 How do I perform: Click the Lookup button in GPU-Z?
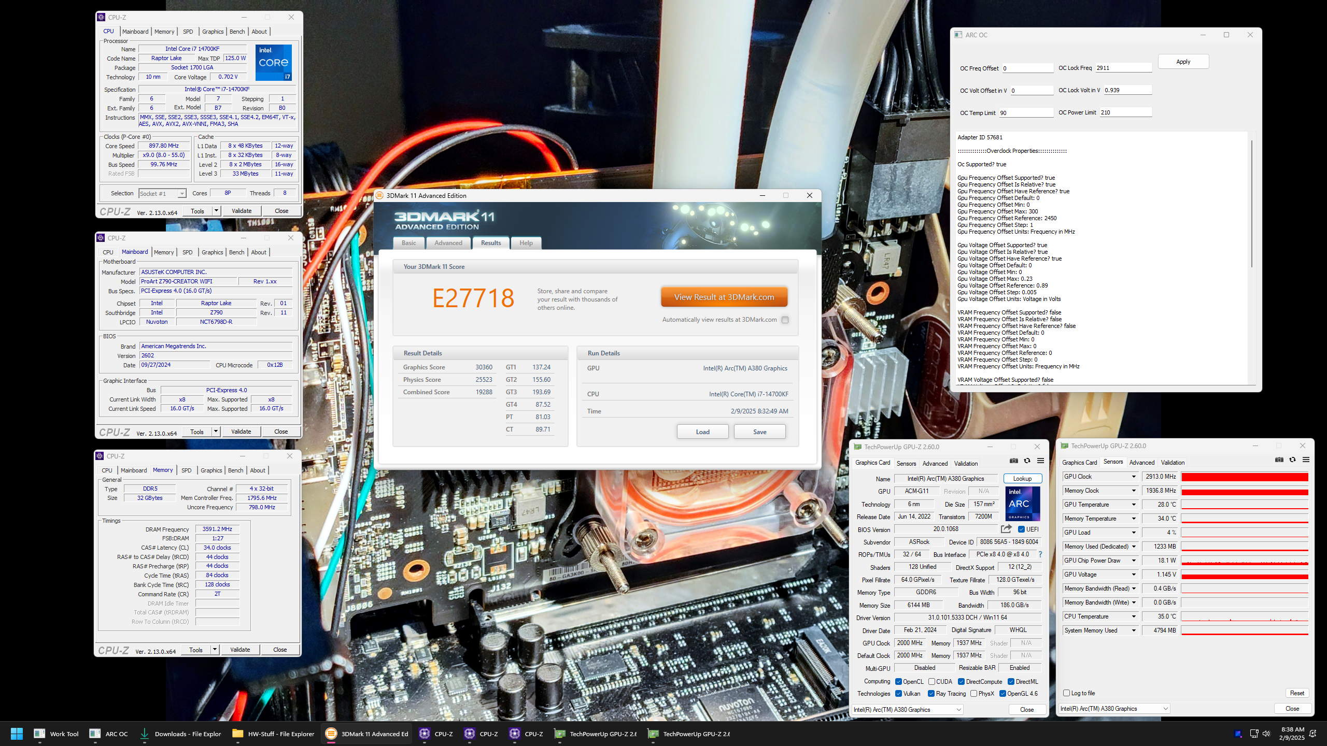coord(1022,478)
